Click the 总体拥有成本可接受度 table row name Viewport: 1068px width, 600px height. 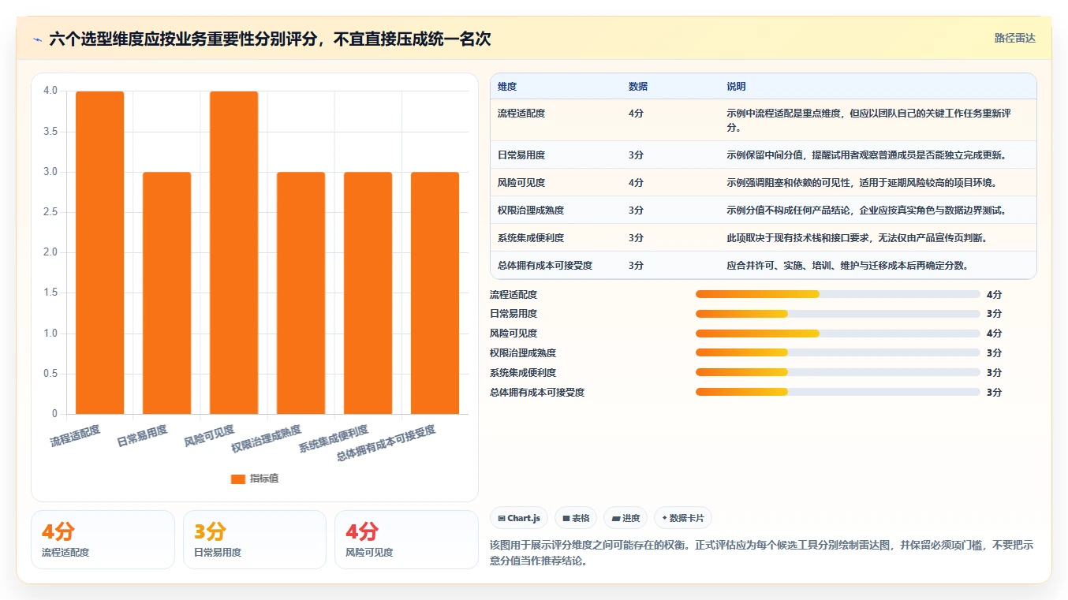pos(545,266)
